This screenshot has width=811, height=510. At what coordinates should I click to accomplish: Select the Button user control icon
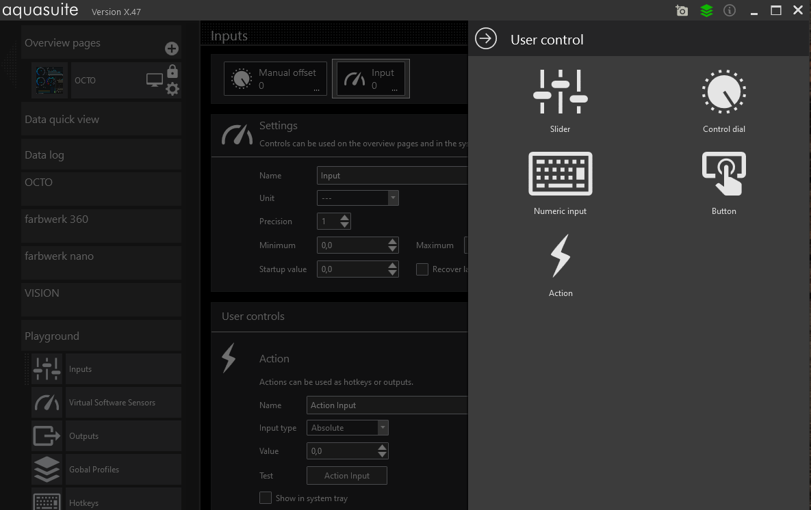click(x=723, y=174)
